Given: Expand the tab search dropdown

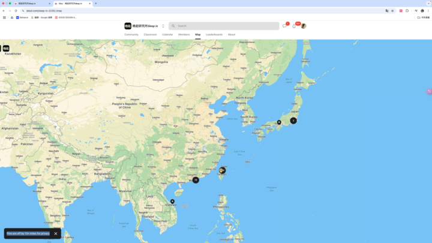Looking at the screenshot, I should [428, 4].
